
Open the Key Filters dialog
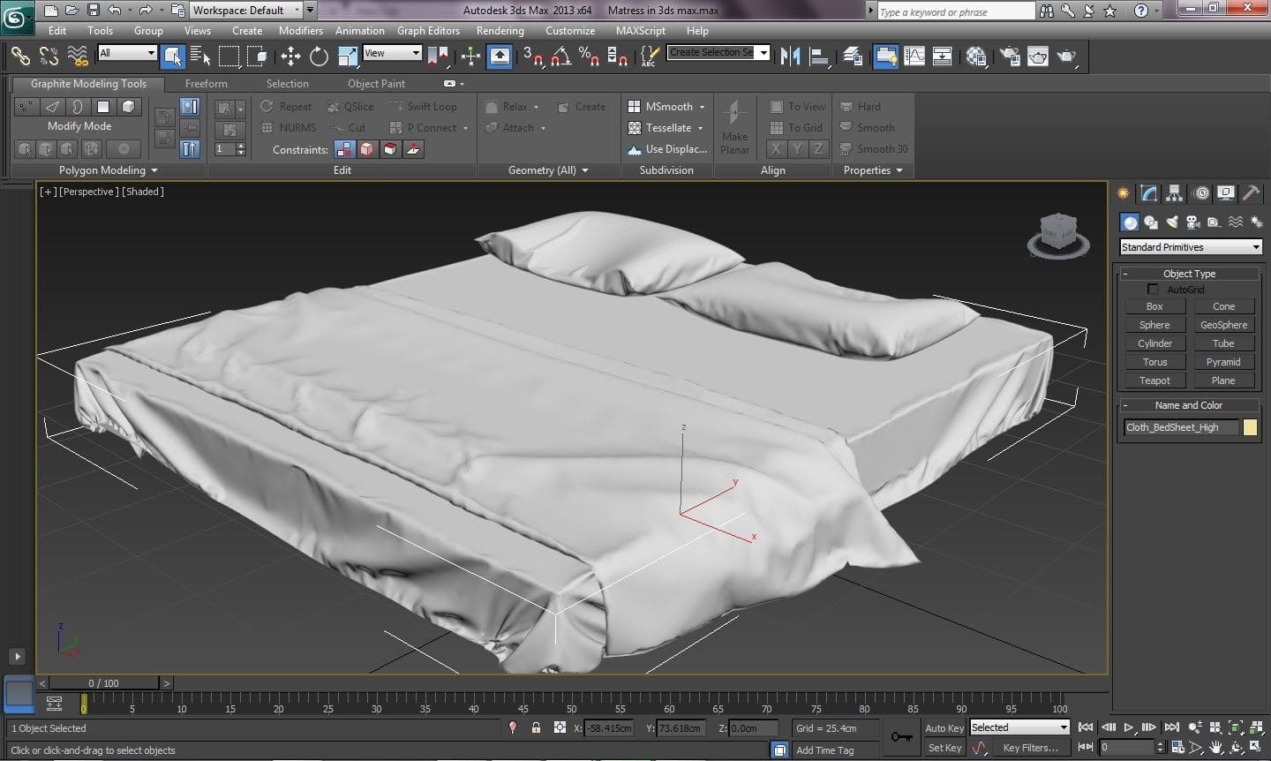[1029, 747]
